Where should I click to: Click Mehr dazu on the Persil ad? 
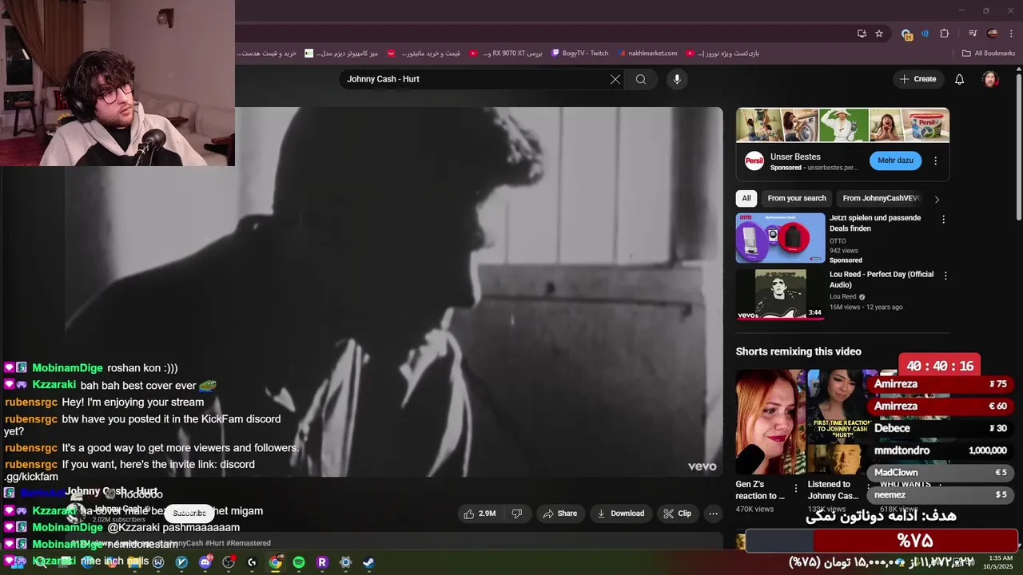(x=895, y=161)
